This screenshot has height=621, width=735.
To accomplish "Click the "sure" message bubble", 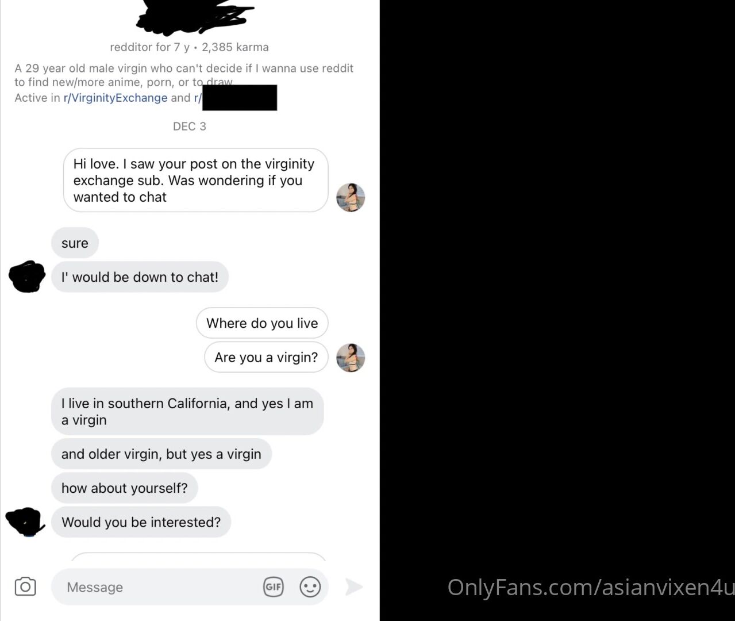I will click(x=75, y=243).
